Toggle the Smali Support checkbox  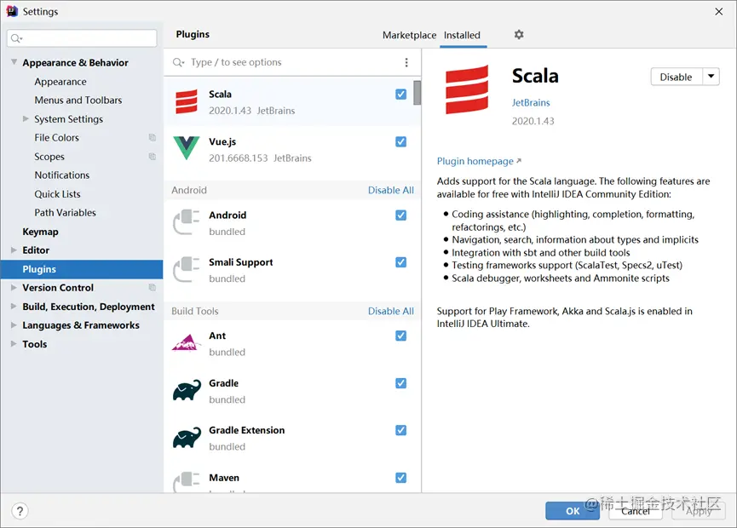click(400, 261)
